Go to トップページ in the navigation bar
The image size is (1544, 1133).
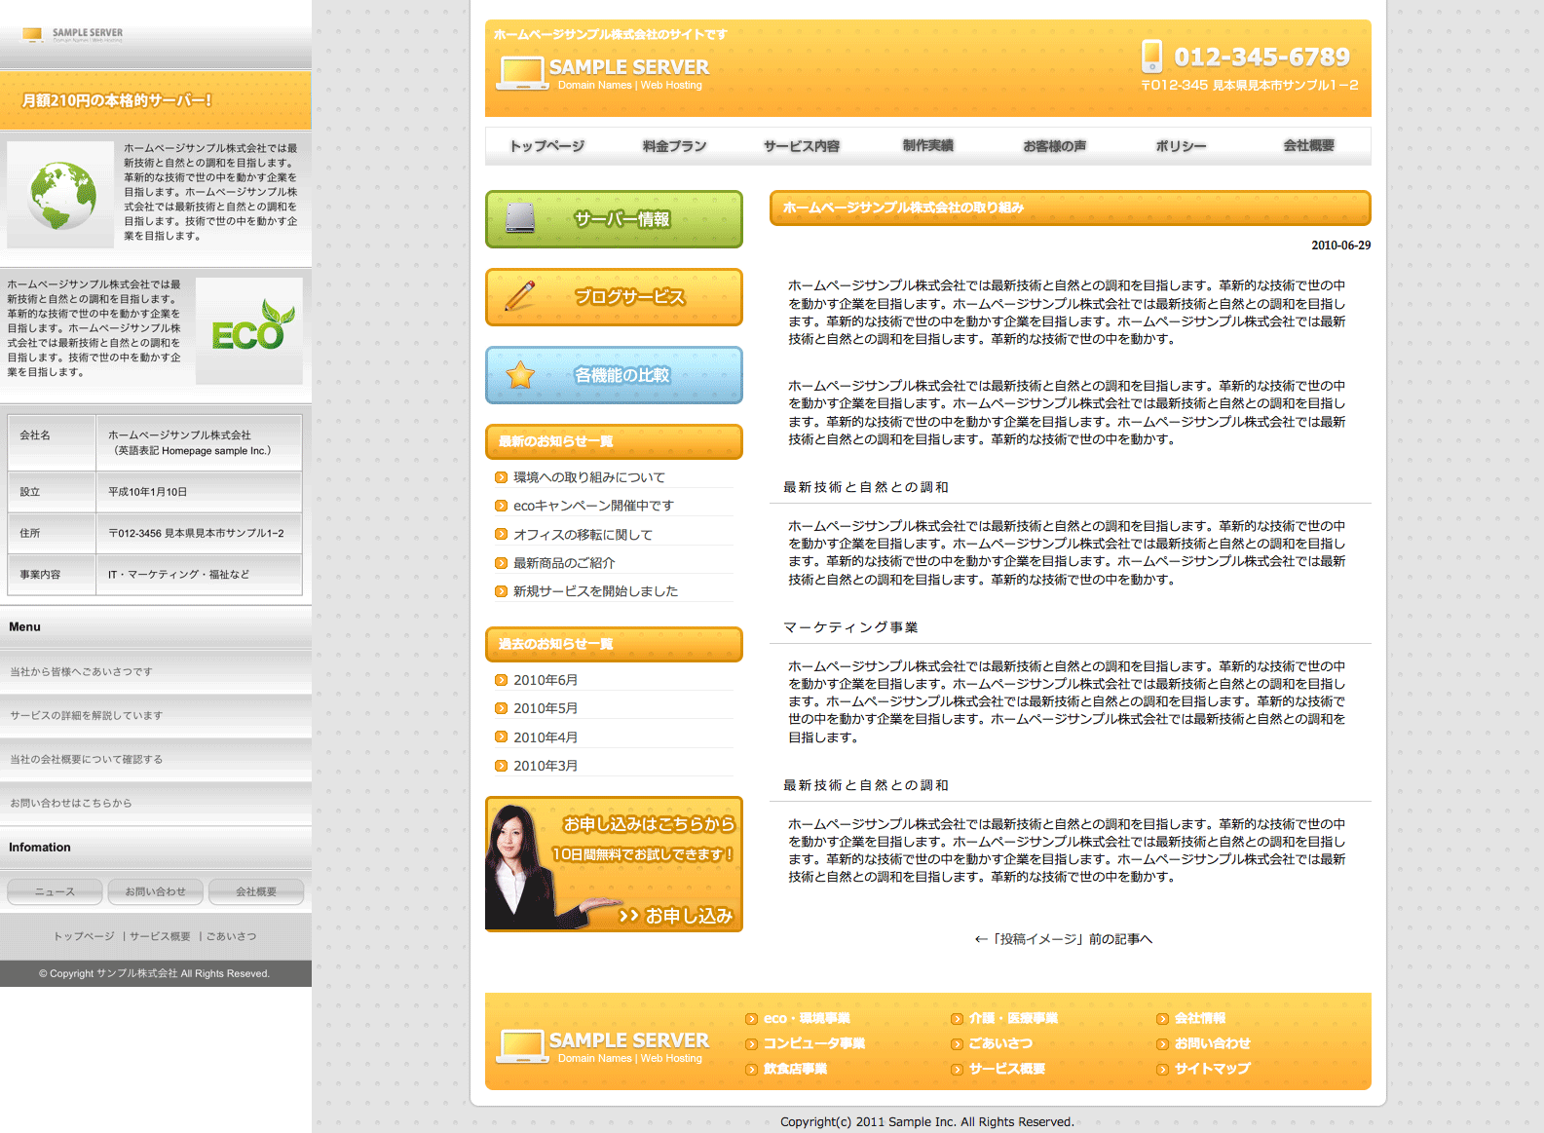[x=546, y=146]
